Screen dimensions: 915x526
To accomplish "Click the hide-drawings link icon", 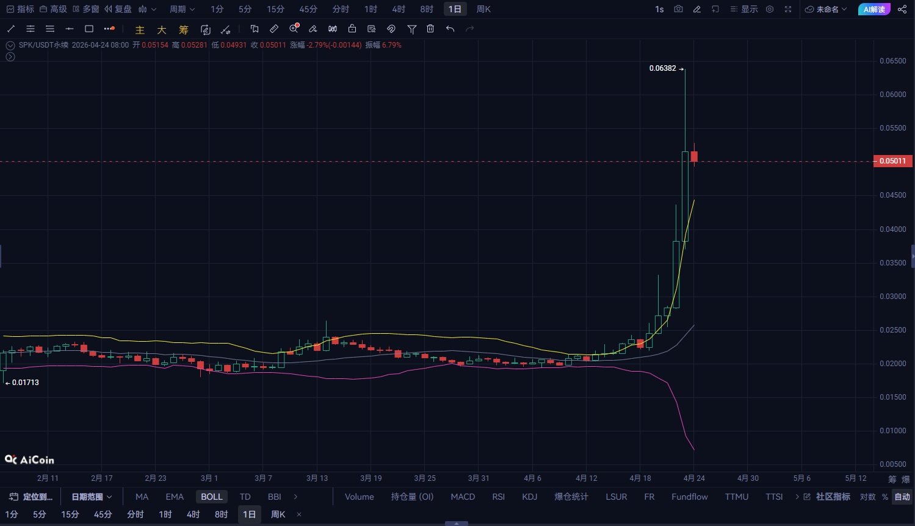I will point(391,29).
